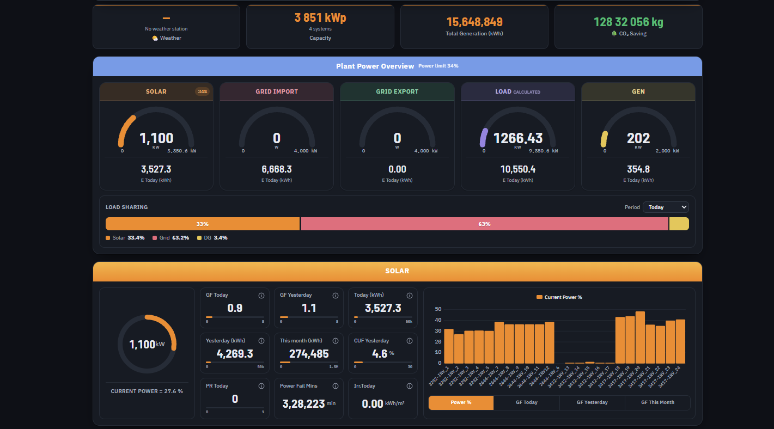
Task: Click the 34% badge on Solar card
Action: (203, 91)
